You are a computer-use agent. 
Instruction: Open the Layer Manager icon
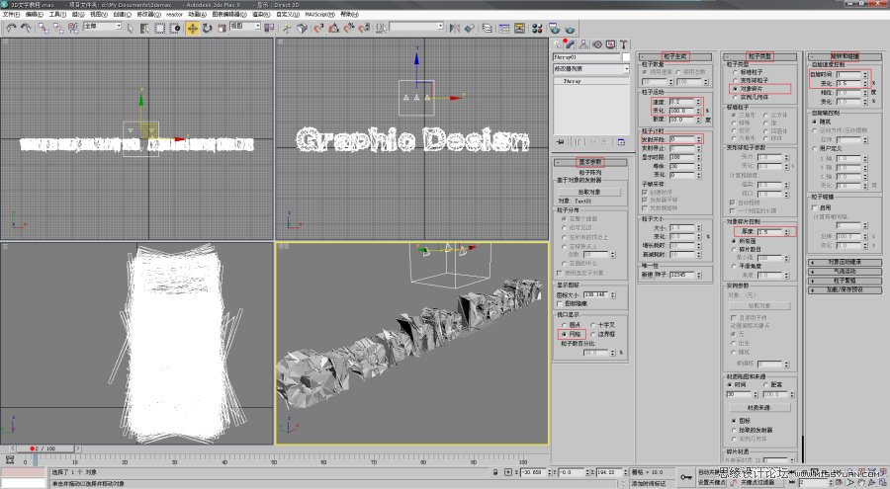[x=487, y=28]
